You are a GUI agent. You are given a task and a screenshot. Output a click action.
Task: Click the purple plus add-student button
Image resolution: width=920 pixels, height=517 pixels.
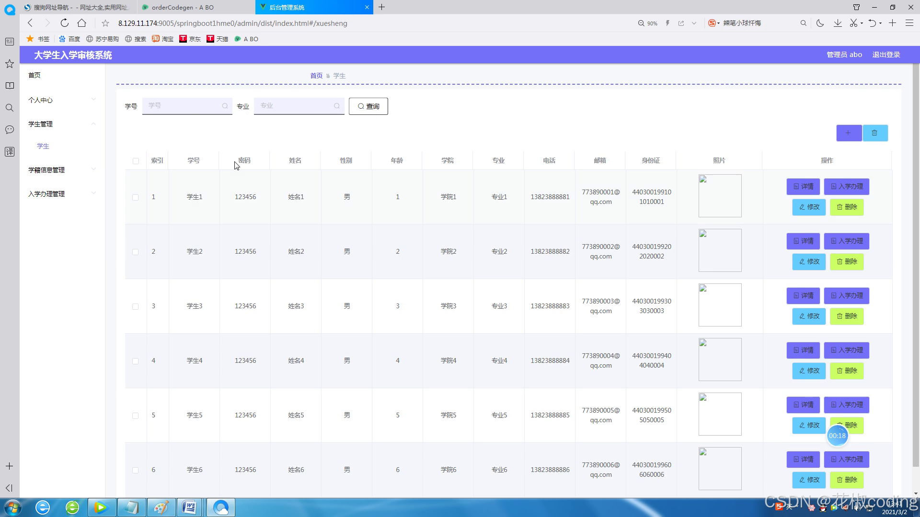(x=849, y=133)
